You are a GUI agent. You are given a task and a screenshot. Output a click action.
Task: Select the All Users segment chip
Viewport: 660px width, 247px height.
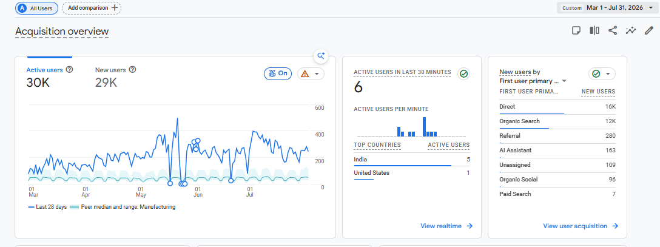click(x=36, y=8)
